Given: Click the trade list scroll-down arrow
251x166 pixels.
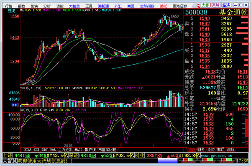Looking at the screenshot, I should pos(247,144).
